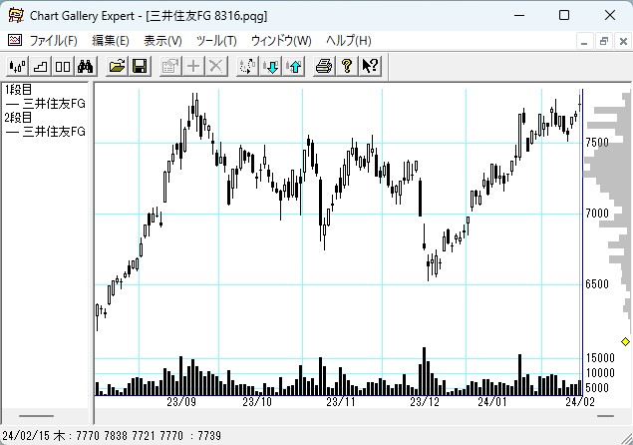The width and height of the screenshot is (633, 445).
Task: Open search with the binoculars icon
Action: tap(86, 66)
